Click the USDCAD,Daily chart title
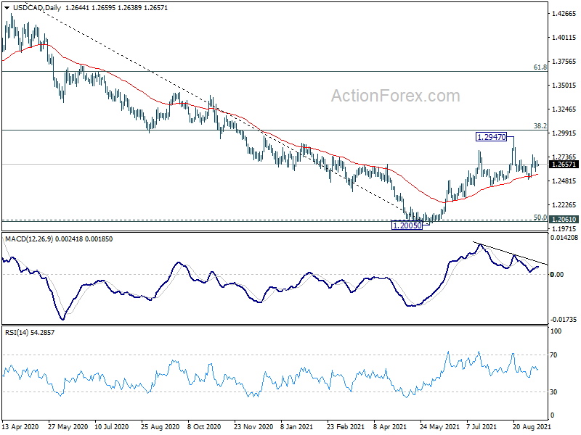This screenshot has width=581, height=435. [x=37, y=8]
